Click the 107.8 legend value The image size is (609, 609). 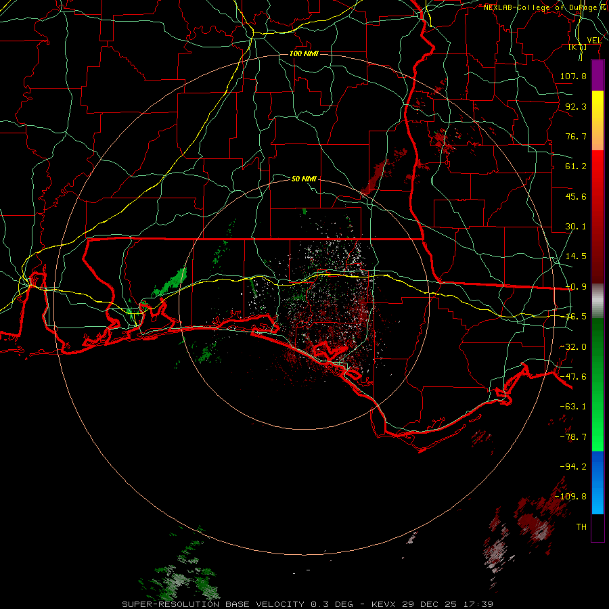tap(573, 76)
